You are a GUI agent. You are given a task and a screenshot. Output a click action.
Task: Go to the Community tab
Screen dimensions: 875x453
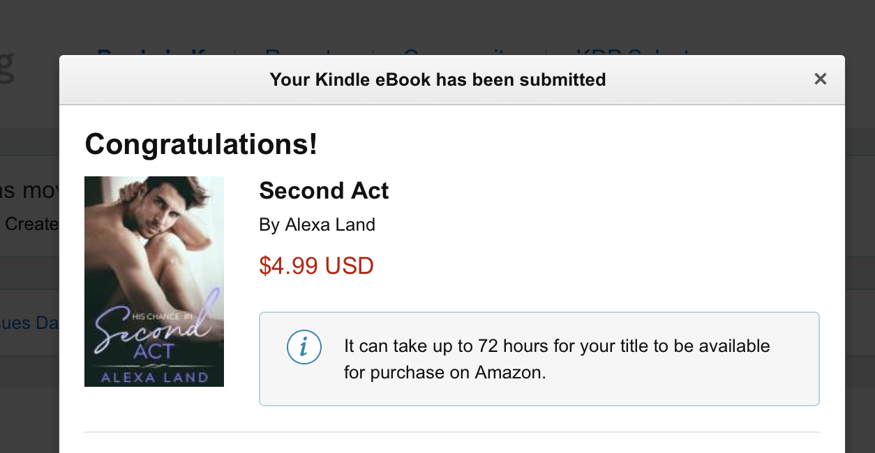(x=461, y=52)
